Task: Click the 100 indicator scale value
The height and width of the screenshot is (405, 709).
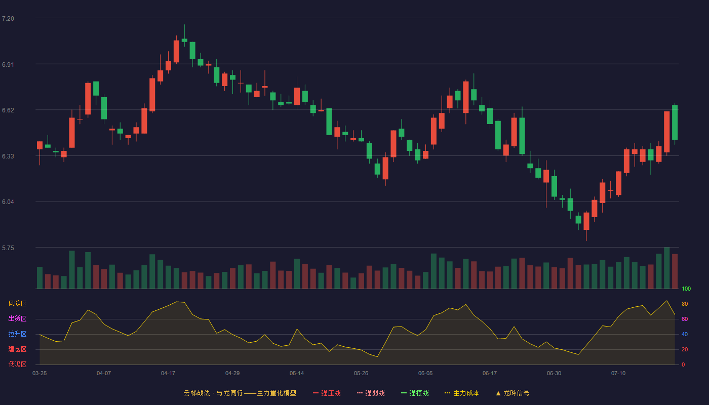Action: (686, 289)
